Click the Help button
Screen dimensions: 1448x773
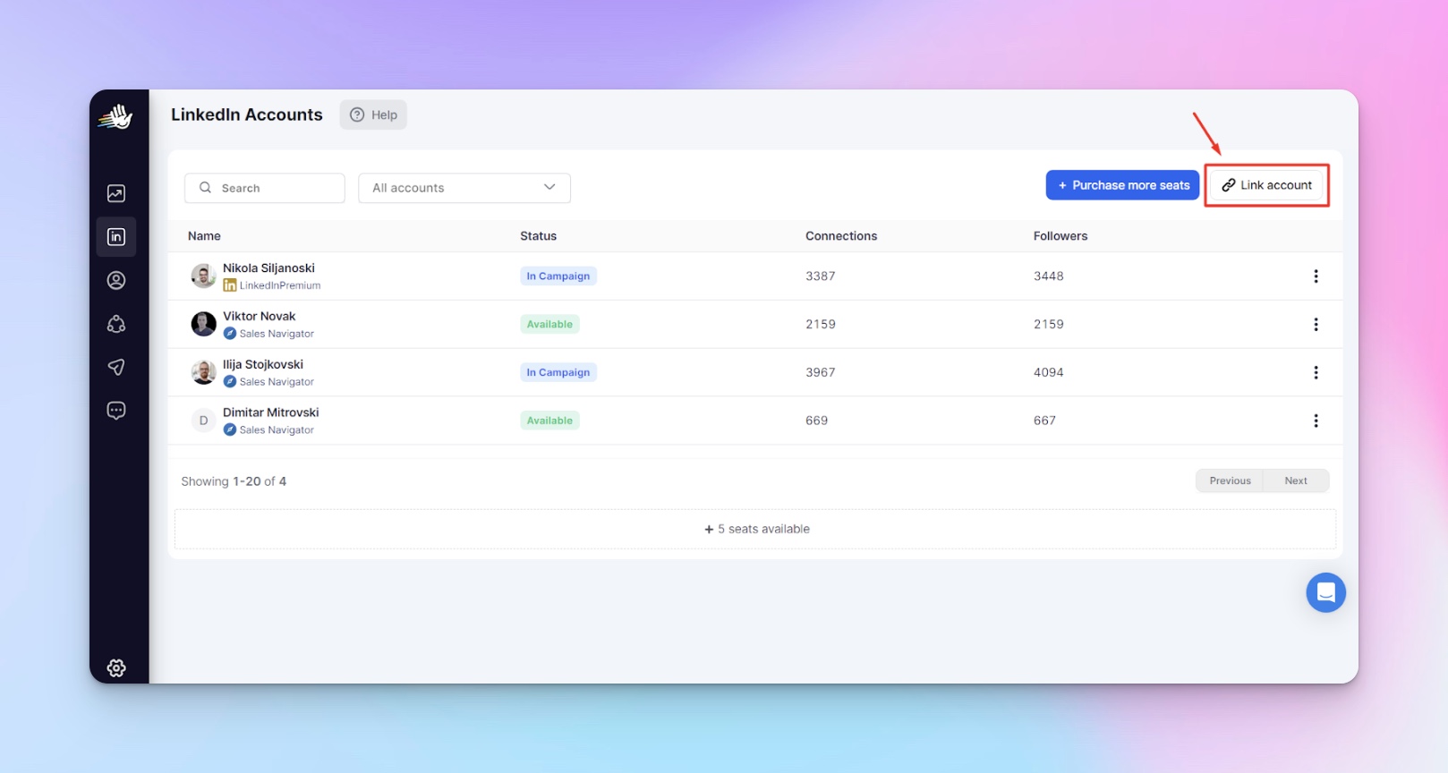[x=373, y=115]
